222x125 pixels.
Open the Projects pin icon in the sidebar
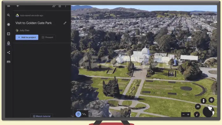click(x=9, y=43)
